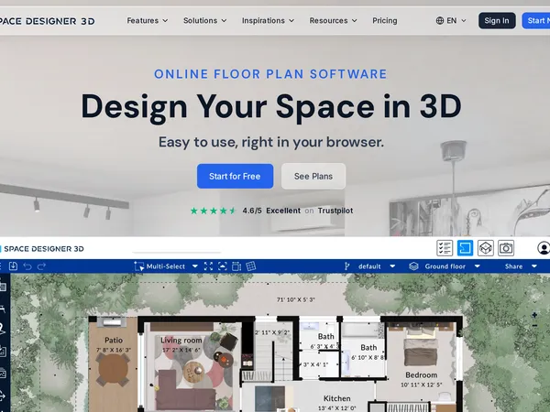The image size is (550, 412).
Task: Zoom in with the plus icon
Action: [534, 315]
